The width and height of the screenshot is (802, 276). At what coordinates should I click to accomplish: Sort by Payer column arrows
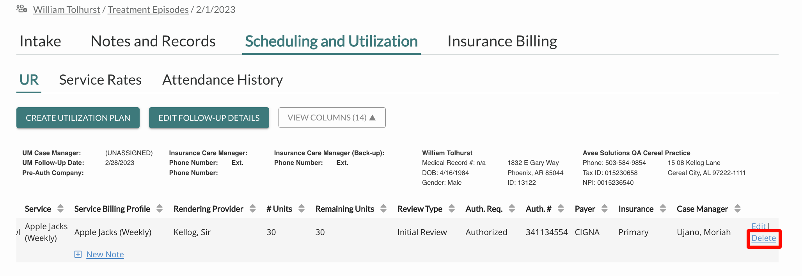pos(605,209)
